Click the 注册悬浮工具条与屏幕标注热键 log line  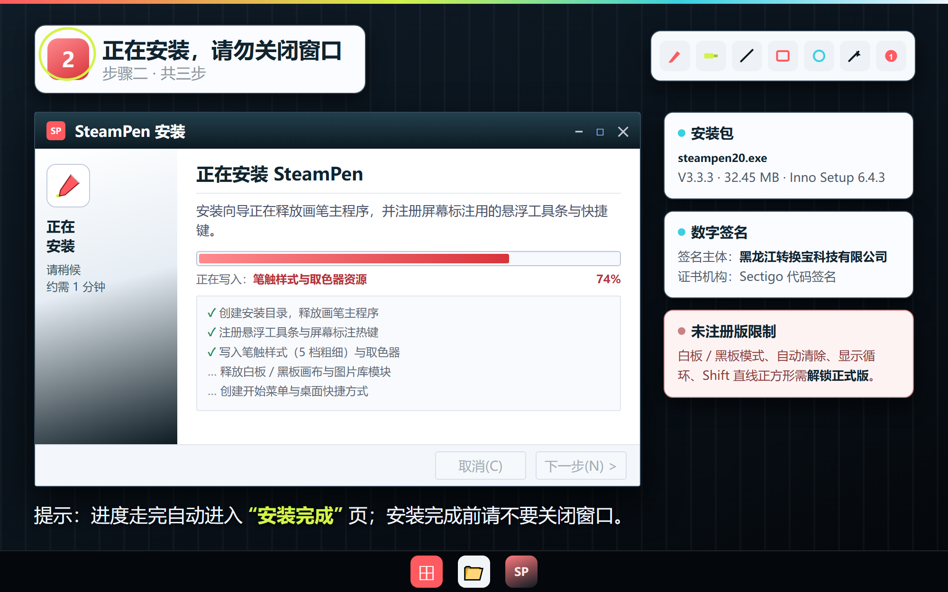293,332
